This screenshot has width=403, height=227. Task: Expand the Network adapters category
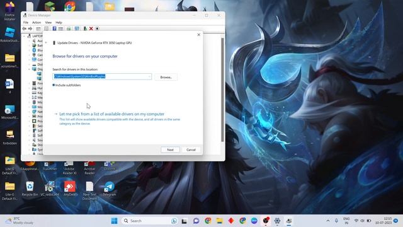point(30,112)
